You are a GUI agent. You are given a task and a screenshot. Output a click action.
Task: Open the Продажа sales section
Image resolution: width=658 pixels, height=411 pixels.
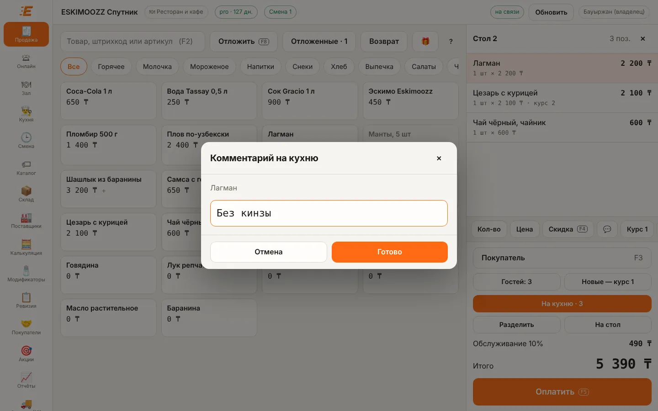tap(26, 34)
